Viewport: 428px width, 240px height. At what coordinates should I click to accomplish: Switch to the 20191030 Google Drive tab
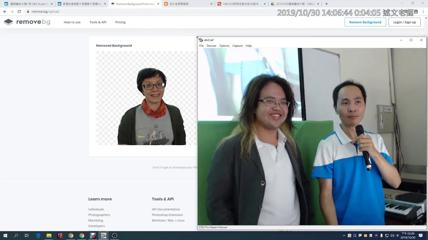(294, 4)
